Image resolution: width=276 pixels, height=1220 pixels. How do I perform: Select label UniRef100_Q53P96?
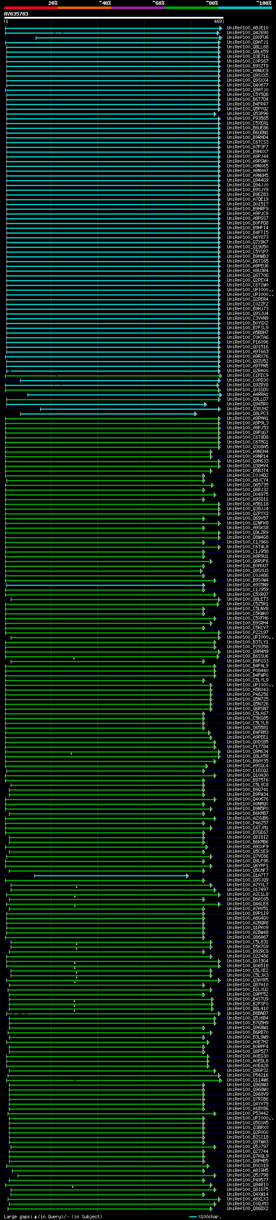(248, 114)
